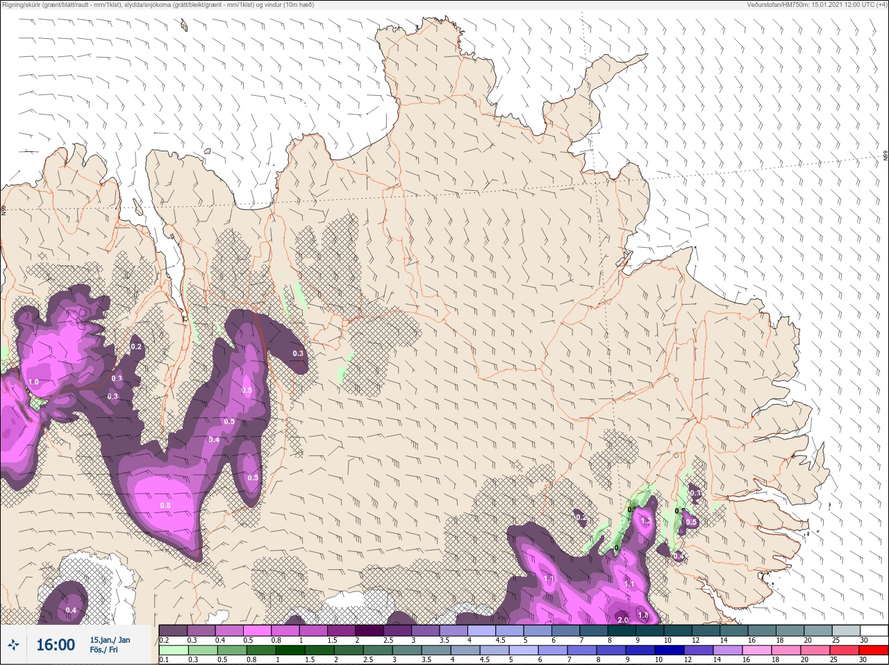Click the '0.8' precipitation value on the map
Image resolution: width=889 pixels, height=665 pixels.
pos(165,505)
